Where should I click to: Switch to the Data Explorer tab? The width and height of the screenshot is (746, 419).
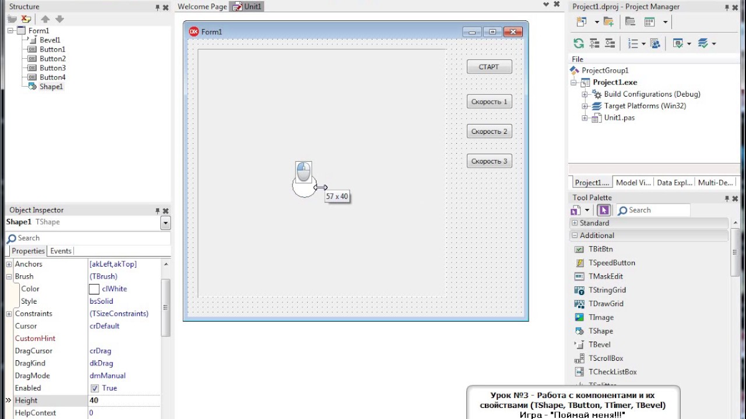point(674,183)
